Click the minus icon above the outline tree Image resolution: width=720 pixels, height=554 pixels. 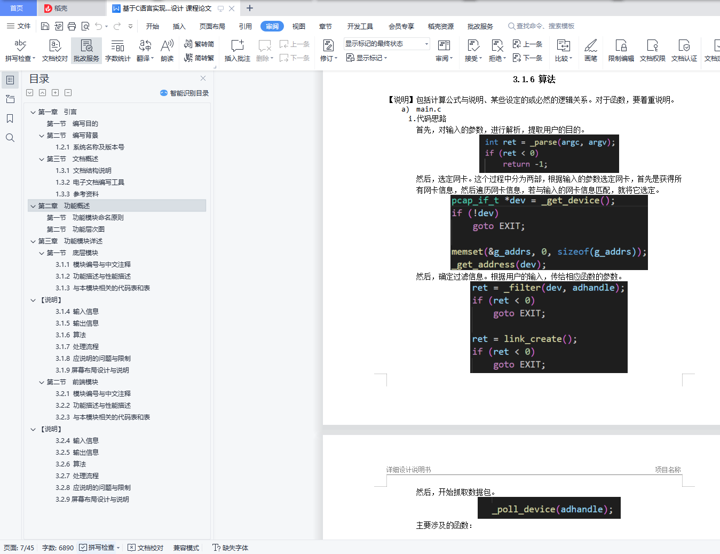68,93
